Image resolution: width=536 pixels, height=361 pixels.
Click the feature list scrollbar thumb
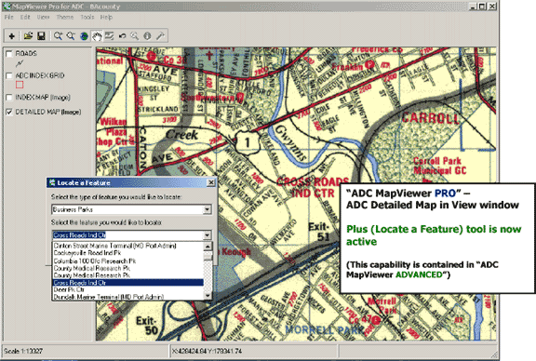(208, 257)
